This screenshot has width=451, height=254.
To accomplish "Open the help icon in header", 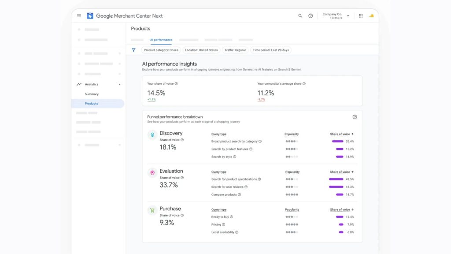I will pyautogui.click(x=311, y=16).
